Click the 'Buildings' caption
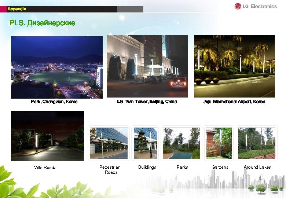This screenshot has height=198, width=286. coord(147,167)
